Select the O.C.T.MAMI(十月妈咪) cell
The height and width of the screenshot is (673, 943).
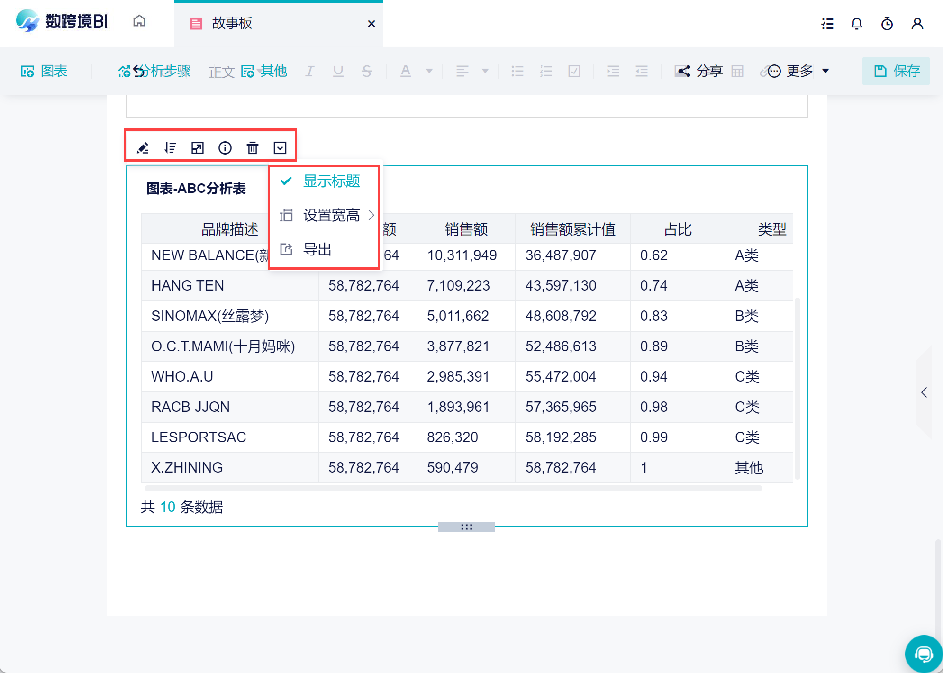[x=230, y=346]
